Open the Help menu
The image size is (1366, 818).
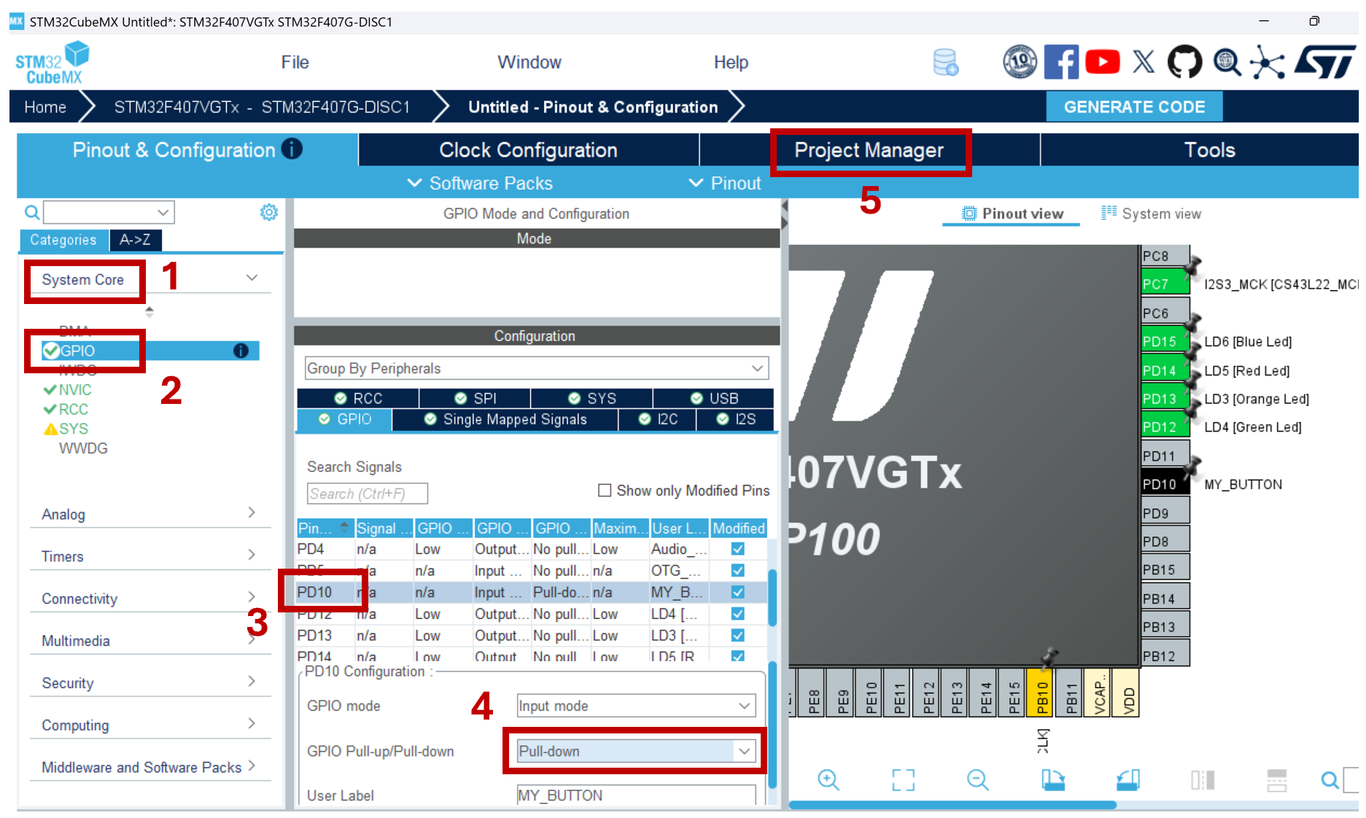731,63
